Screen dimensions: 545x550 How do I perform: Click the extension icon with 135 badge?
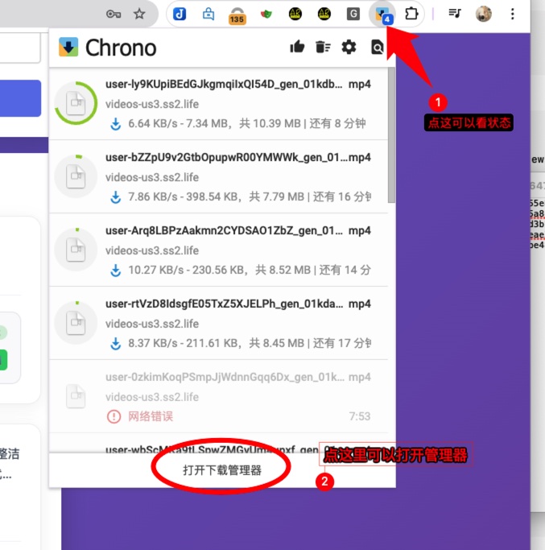(237, 14)
